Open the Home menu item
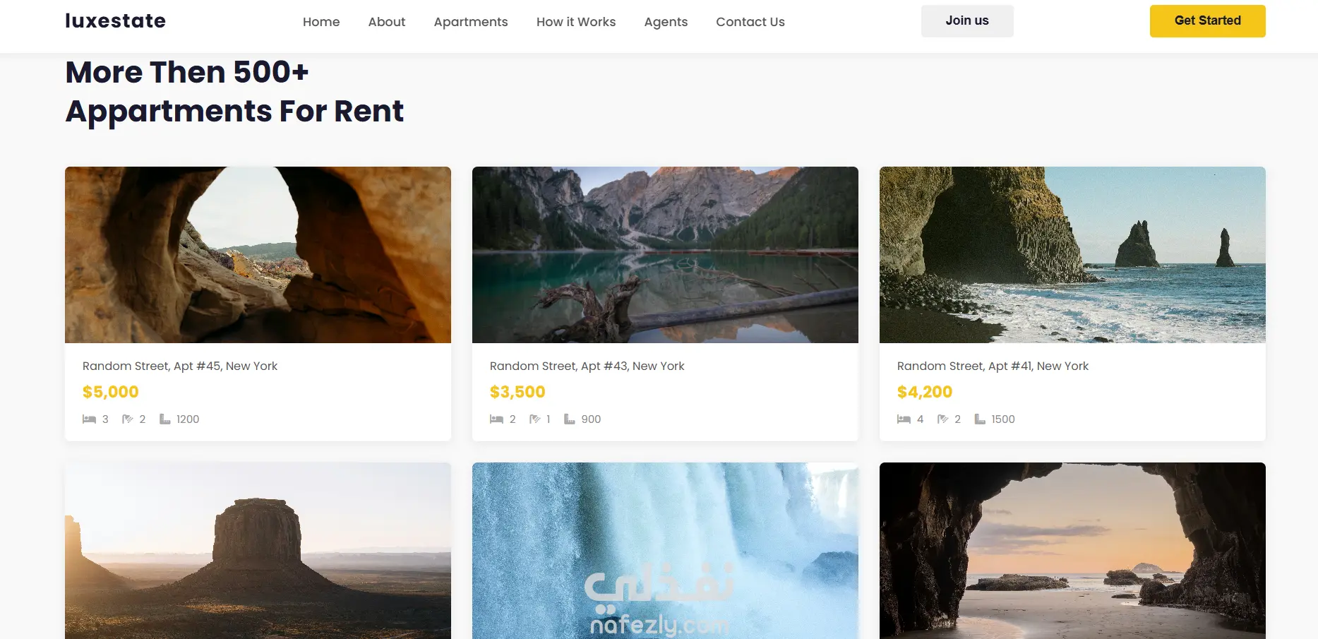Screen dimensions: 1318x639 click(321, 22)
